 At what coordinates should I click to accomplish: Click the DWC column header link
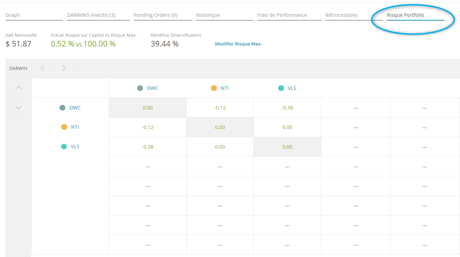[153, 88]
